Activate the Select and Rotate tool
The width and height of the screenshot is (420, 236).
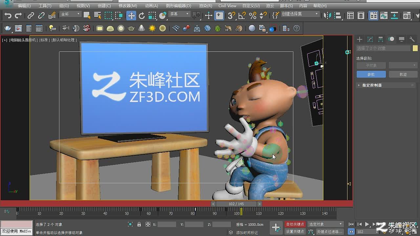[x=142, y=15]
